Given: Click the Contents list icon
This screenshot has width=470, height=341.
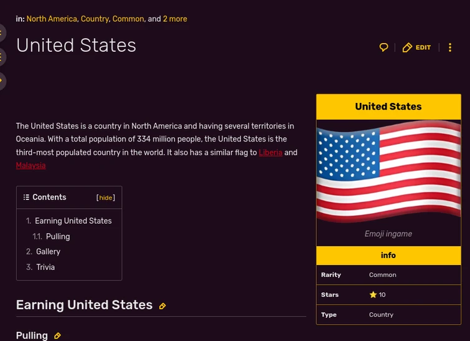Looking at the screenshot, I should pyautogui.click(x=26, y=198).
